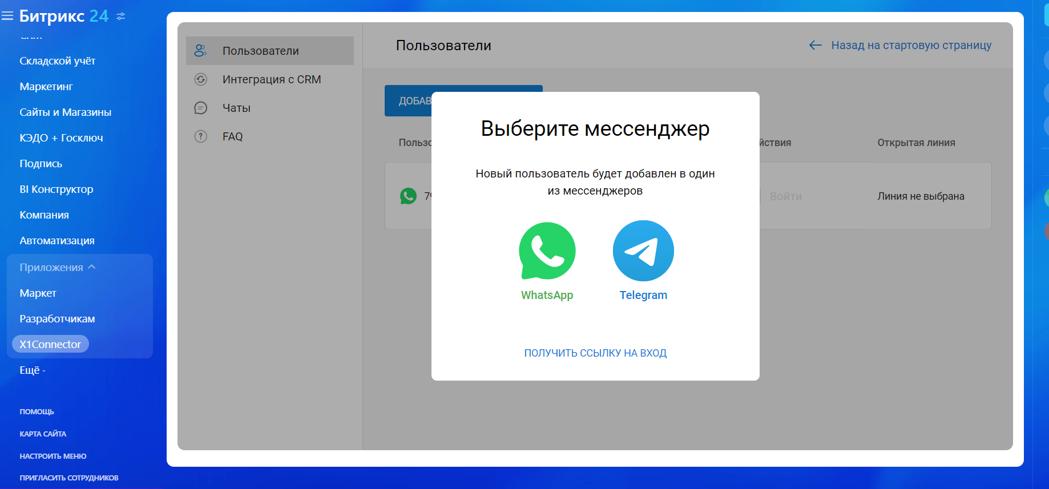Image resolution: width=1049 pixels, height=489 pixels.
Task: Click the FAQ question mark icon
Action: (x=200, y=136)
